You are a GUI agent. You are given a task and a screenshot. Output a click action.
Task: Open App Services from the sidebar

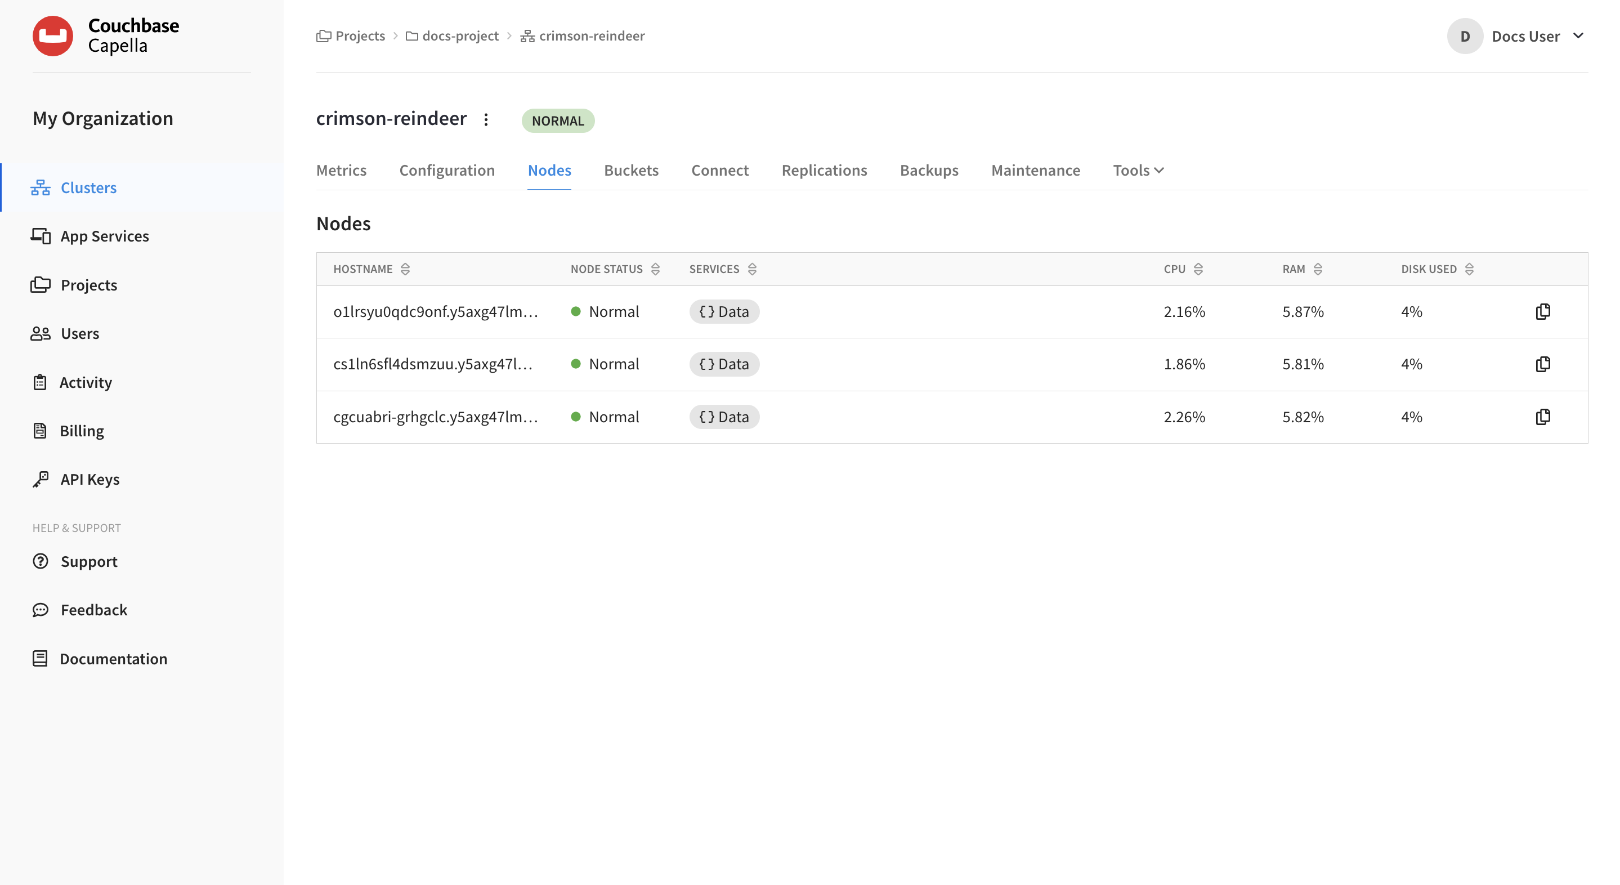pyautogui.click(x=39, y=236)
